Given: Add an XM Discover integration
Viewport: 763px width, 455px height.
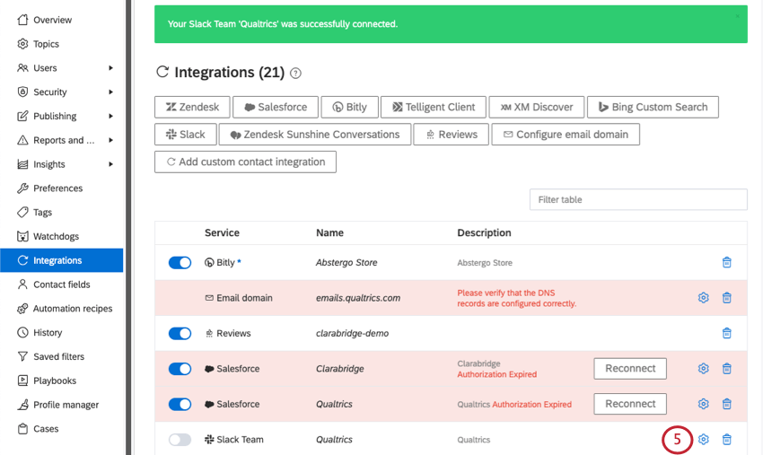Looking at the screenshot, I should coord(536,107).
